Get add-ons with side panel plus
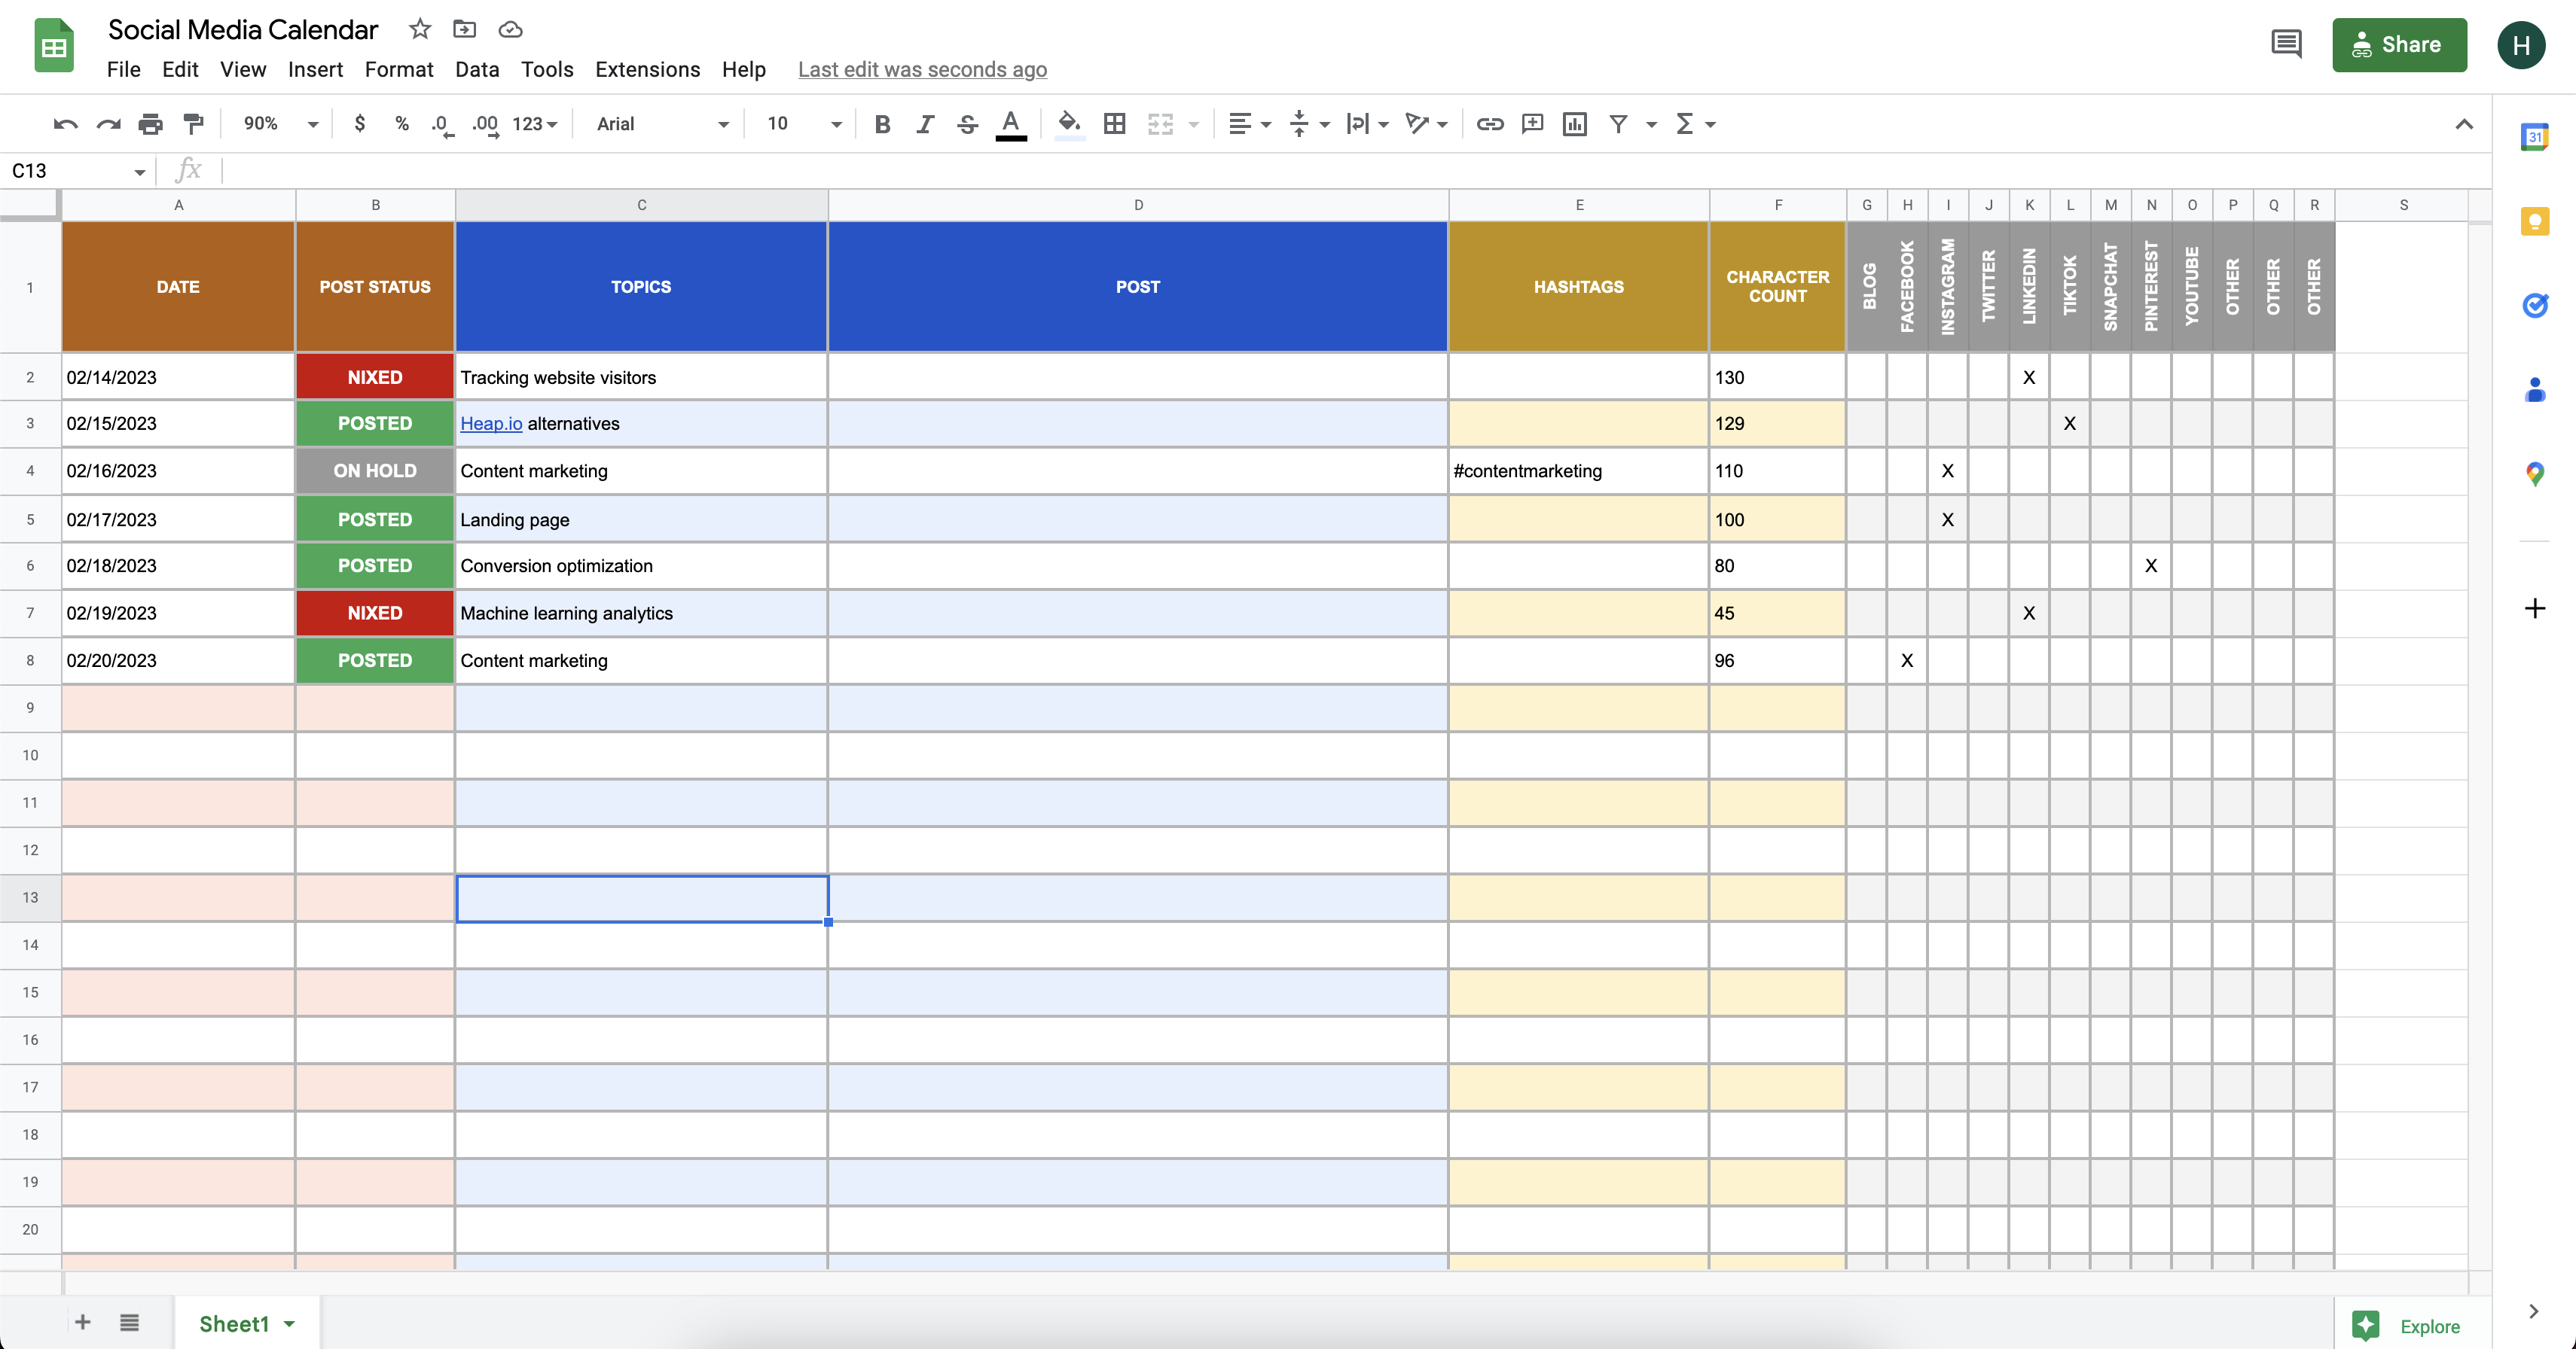Screen dimensions: 2576x1349 [2534, 608]
